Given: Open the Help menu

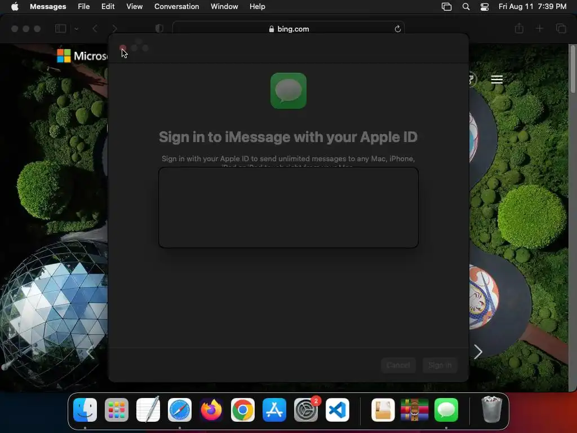Looking at the screenshot, I should coord(257,7).
